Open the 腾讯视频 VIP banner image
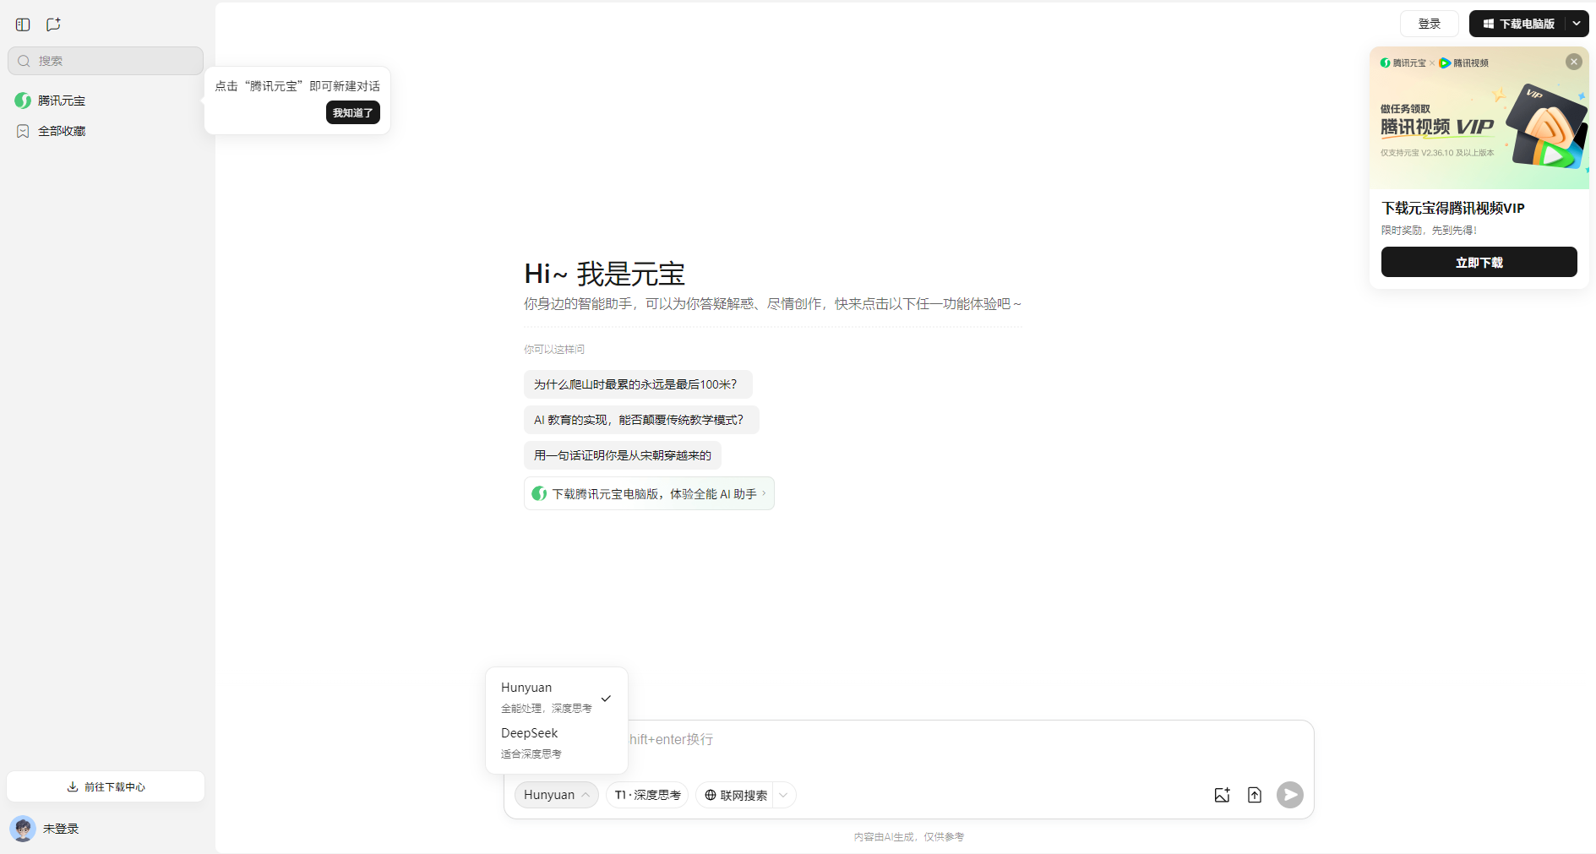The image size is (1596, 854). click(1479, 118)
